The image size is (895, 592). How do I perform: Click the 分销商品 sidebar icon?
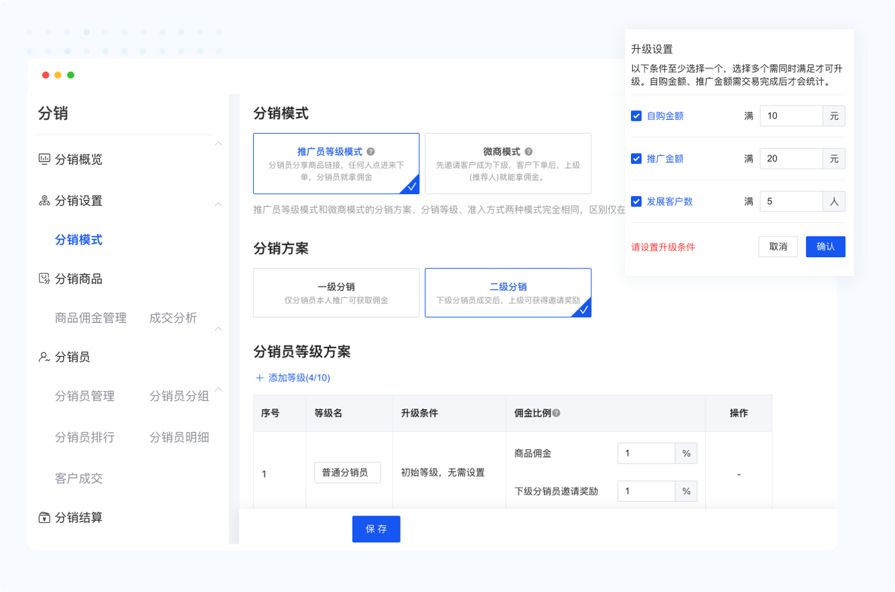[x=44, y=279]
